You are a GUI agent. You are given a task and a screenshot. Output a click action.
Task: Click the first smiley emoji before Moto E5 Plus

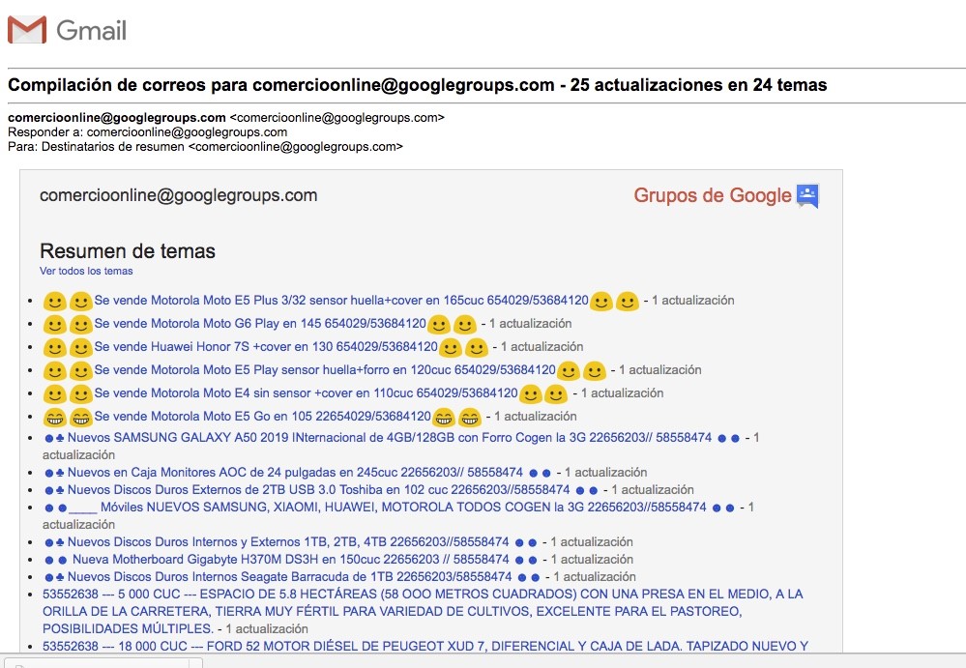[54, 302]
